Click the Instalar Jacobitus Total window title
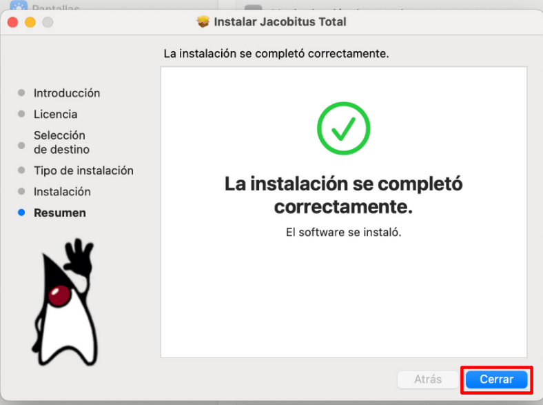Screen dimensions: 543x405 click(x=280, y=21)
